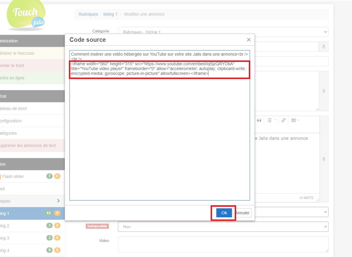Image resolution: width=352 pixels, height=257 pixels.
Task: Confirm with the Ok button
Action: click(224, 213)
